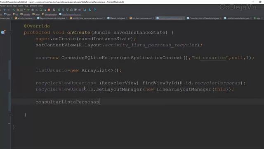Click the fold marker at onCreate's closing brace

point(10,115)
